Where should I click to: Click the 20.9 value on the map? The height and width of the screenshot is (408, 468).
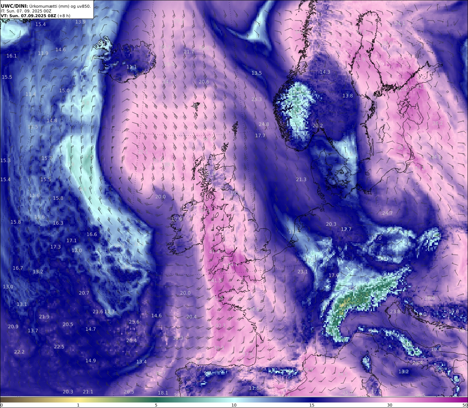13,326
